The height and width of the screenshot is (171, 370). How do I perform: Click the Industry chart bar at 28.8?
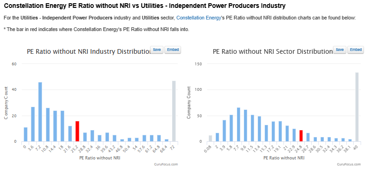pos(85,137)
